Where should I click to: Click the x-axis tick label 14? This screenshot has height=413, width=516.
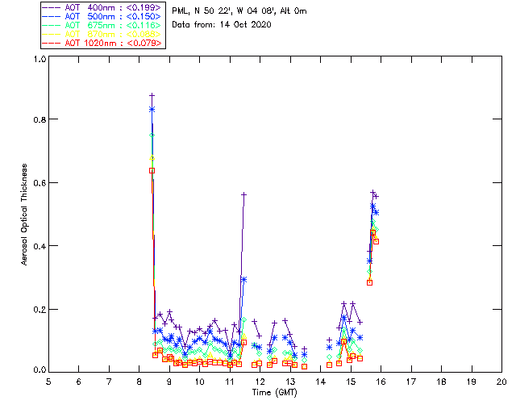(x=321, y=382)
